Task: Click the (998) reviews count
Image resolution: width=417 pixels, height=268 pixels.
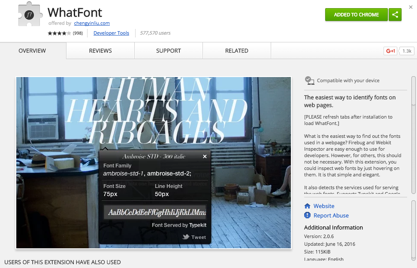Action: [x=78, y=33]
